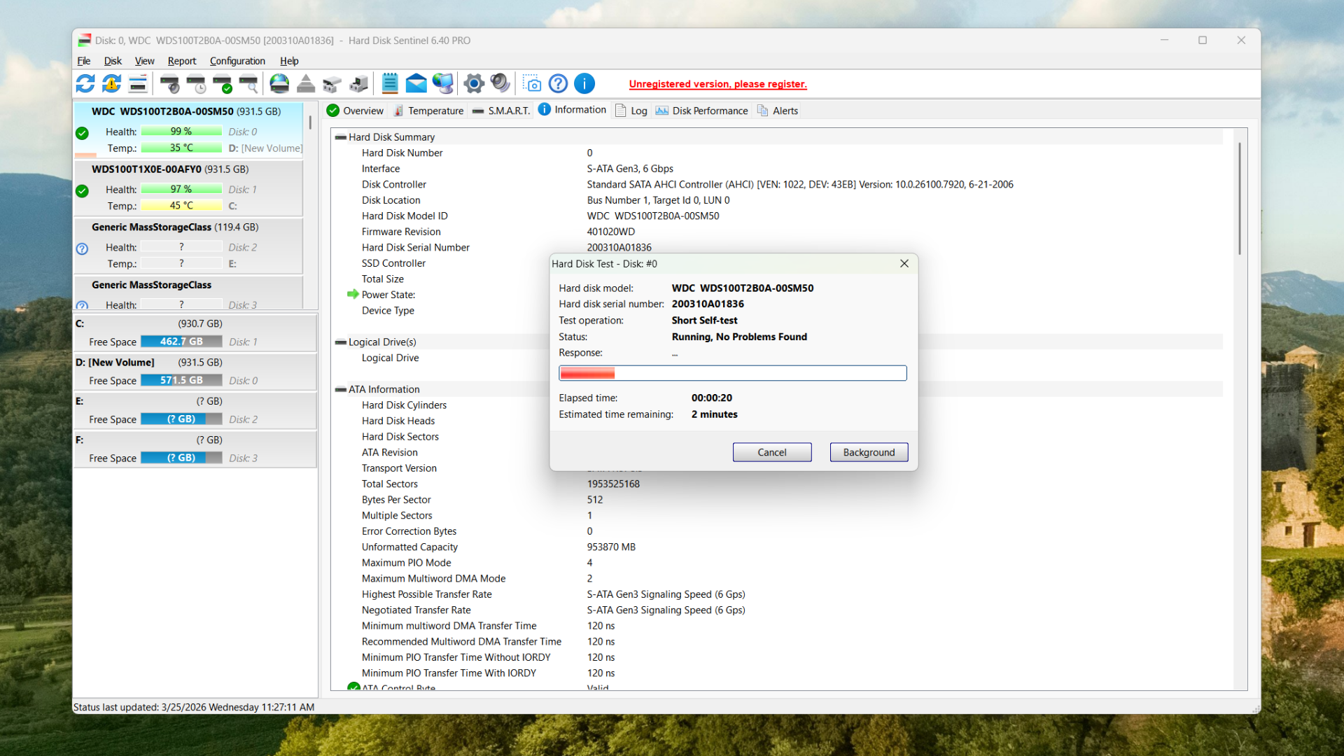Click the speaker sound settings icon
This screenshot has height=756, width=1344.
[500, 84]
